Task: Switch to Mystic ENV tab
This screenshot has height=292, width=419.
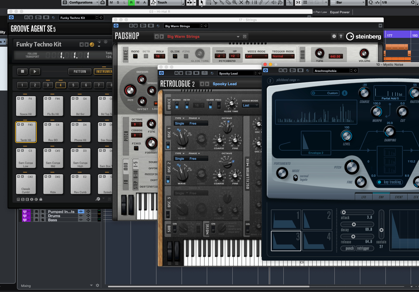Action: [381, 197]
